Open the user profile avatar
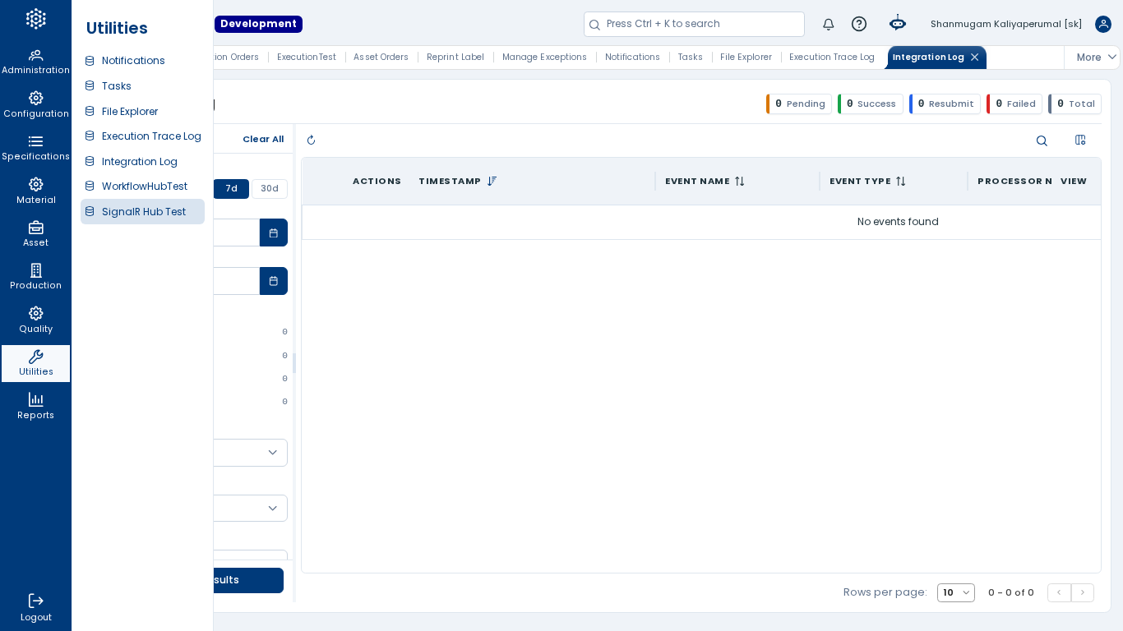 [1103, 24]
